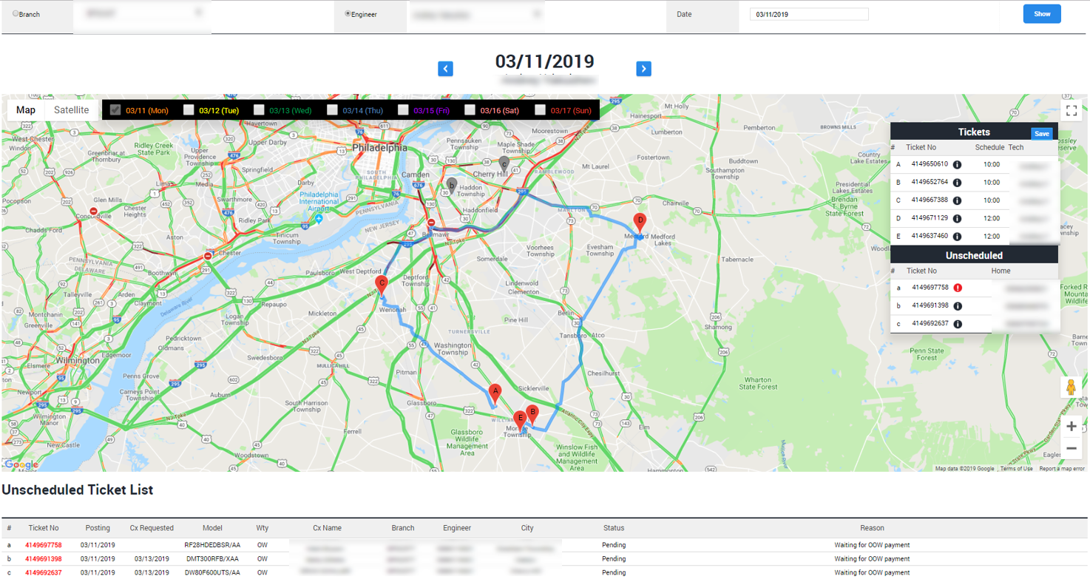Screen dimensions: 1090x582
Task: Click map marker A near Sicklerville
Action: tap(495, 393)
